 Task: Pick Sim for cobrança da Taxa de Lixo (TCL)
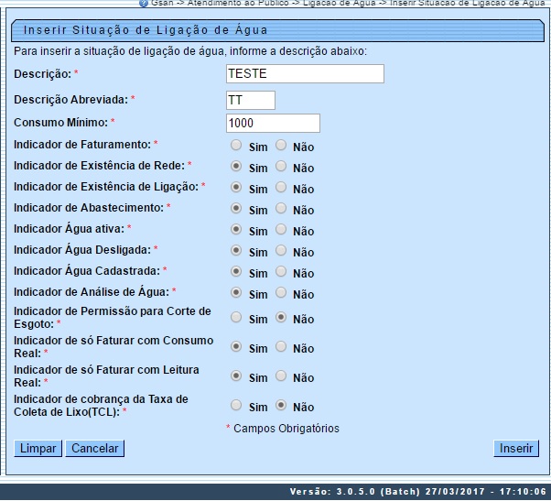tap(236, 406)
